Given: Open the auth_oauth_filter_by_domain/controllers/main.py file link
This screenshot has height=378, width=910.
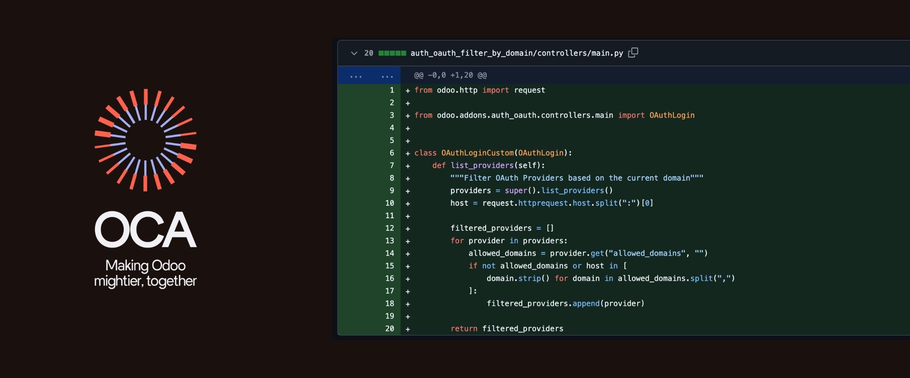Looking at the screenshot, I should pyautogui.click(x=516, y=53).
